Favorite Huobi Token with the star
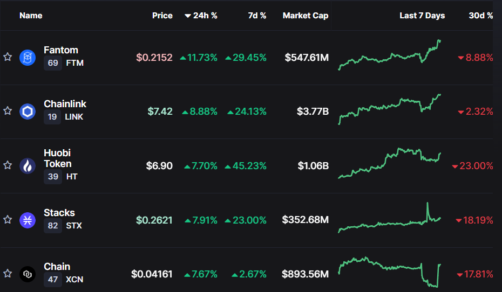Viewport: 502px width, 292px height. (8, 165)
